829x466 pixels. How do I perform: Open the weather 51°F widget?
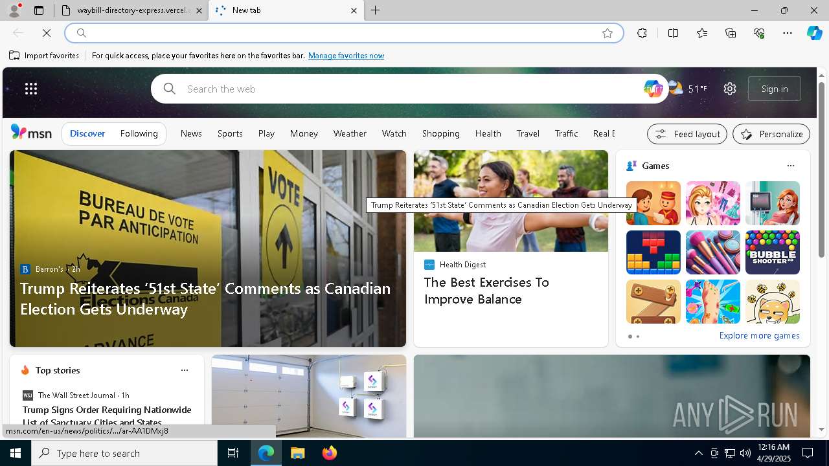coord(688,89)
